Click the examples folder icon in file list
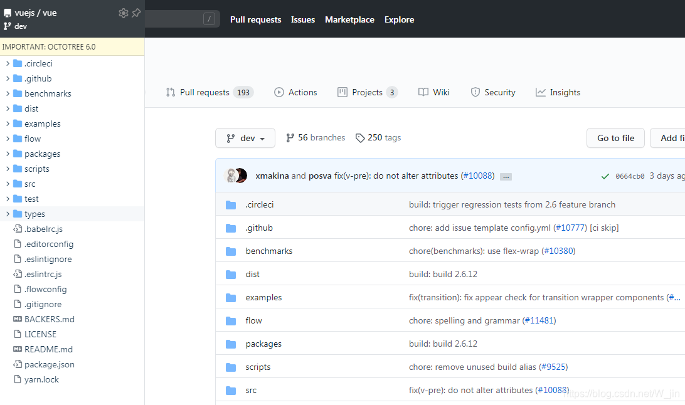The width and height of the screenshot is (685, 405). [x=231, y=298]
